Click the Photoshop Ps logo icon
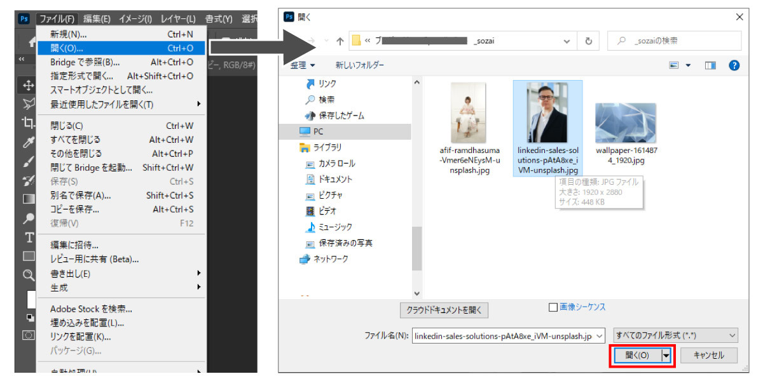763x381 pixels. [24, 18]
